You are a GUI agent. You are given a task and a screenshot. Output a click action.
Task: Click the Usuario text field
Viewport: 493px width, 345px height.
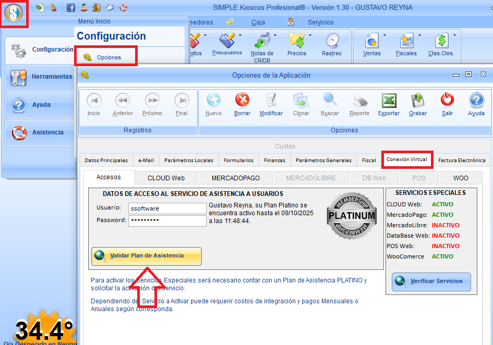pos(167,208)
